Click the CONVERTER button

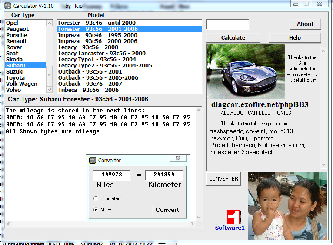point(223,179)
